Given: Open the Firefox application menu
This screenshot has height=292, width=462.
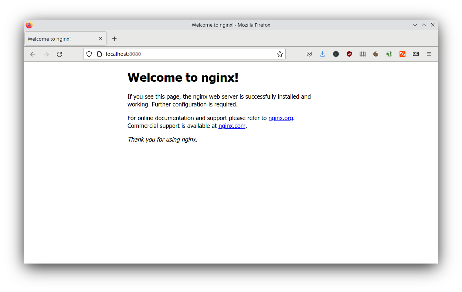Looking at the screenshot, I should point(429,54).
